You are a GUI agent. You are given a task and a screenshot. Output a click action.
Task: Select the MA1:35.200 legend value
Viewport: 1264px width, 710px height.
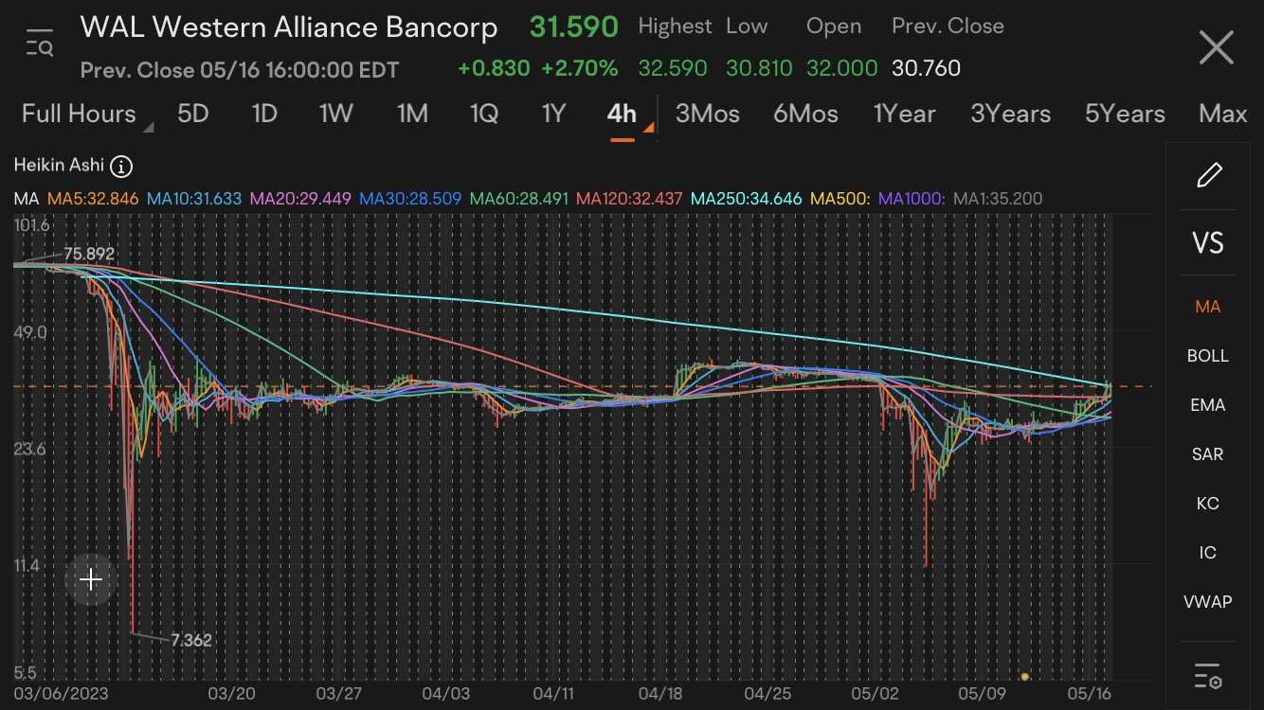pyautogui.click(x=998, y=199)
